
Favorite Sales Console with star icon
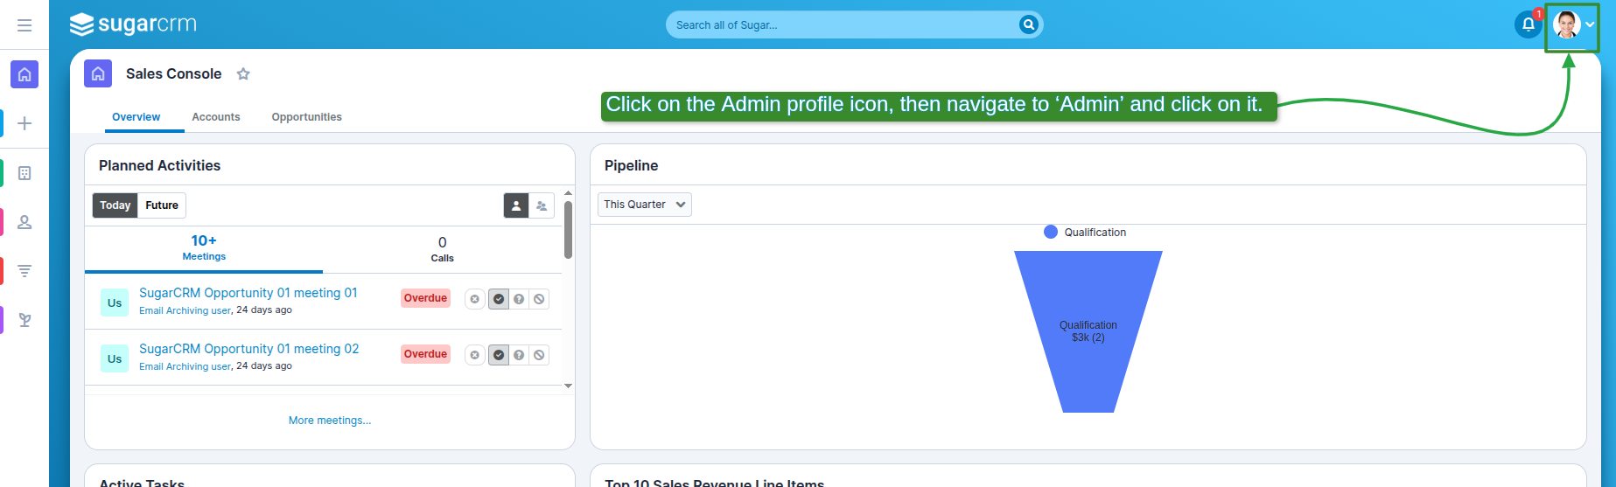point(243,74)
